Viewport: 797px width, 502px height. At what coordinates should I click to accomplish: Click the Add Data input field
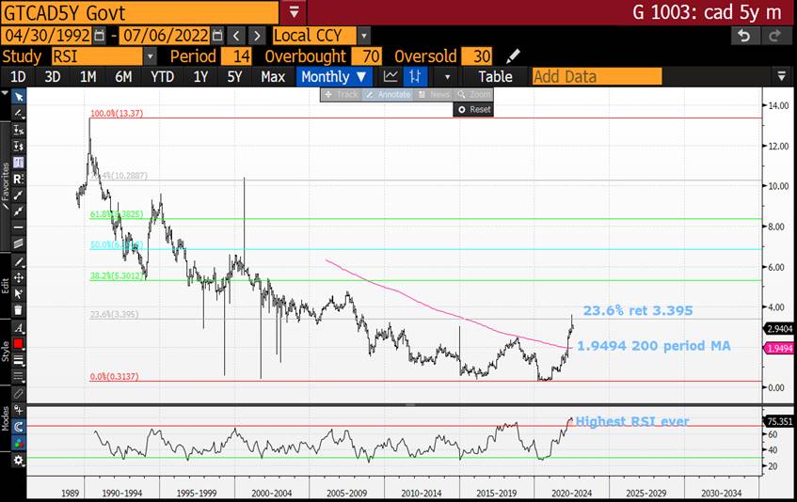(649, 77)
